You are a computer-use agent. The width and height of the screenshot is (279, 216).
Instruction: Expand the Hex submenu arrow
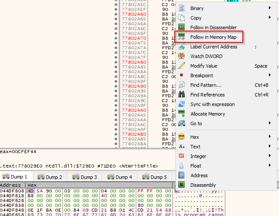point(270,137)
